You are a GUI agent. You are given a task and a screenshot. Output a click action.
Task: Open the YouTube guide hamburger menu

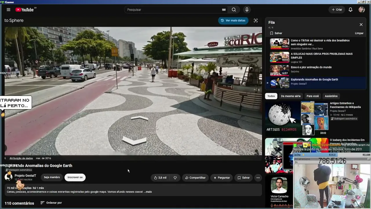pyautogui.click(x=8, y=10)
